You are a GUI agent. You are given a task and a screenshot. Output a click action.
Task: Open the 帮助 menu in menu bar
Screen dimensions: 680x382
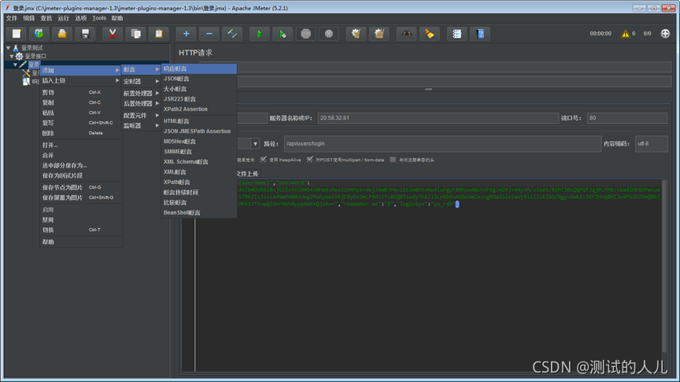[117, 18]
